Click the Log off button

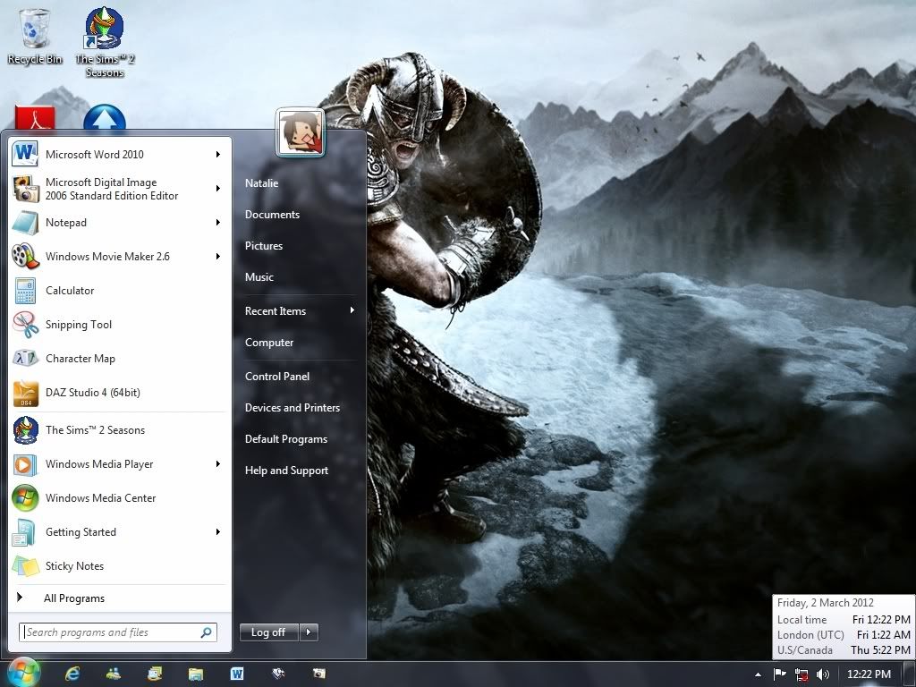(268, 632)
